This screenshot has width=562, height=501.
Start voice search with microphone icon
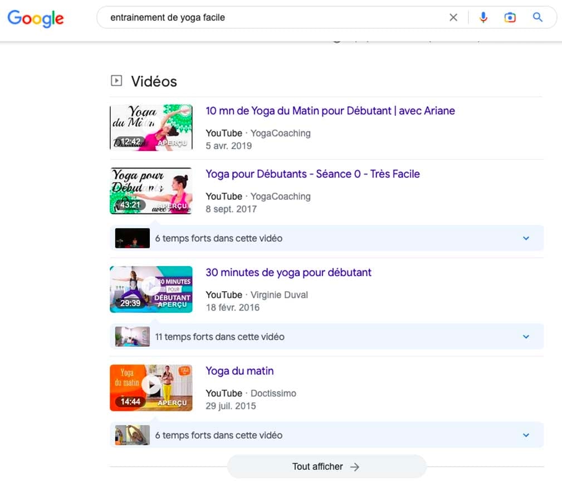483,18
